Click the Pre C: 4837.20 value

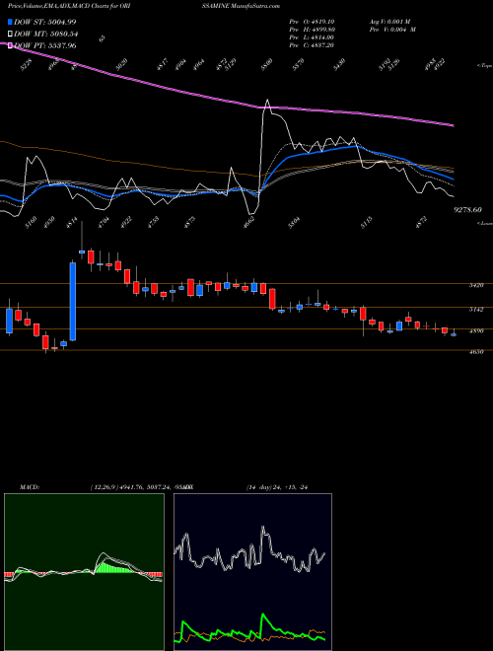[x=312, y=45]
